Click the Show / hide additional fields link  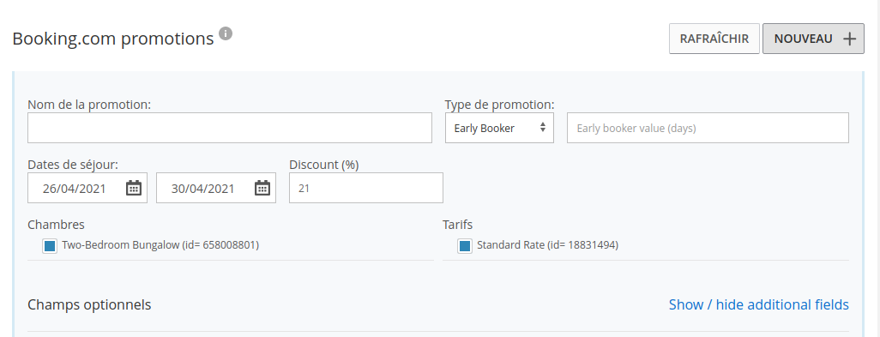click(x=759, y=304)
